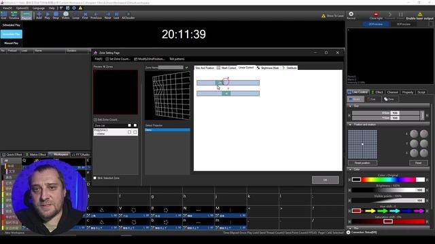The image size is (435, 244).
Task: Click Enable laser output warning icon
Action: [420, 14]
